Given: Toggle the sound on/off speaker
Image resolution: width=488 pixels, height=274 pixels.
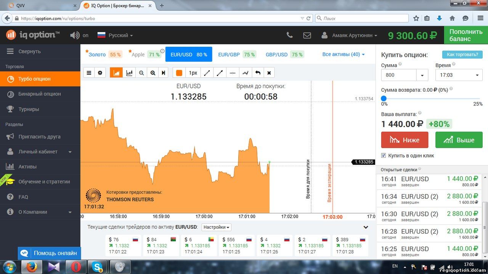Looking at the screenshot, I should click(75, 35).
